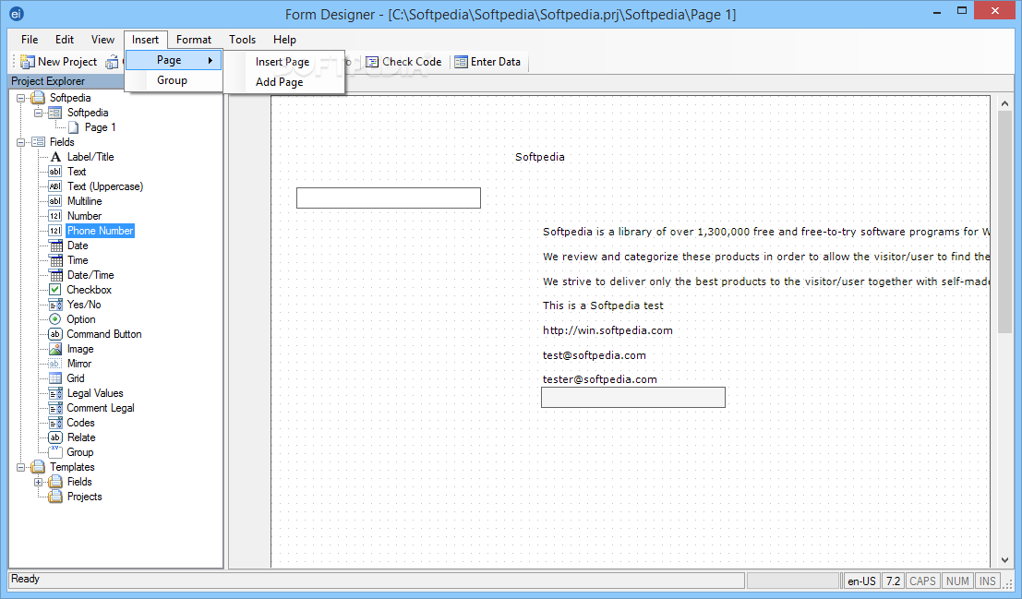The width and height of the screenshot is (1022, 599).
Task: Select the Command Button tree item
Action: [104, 334]
